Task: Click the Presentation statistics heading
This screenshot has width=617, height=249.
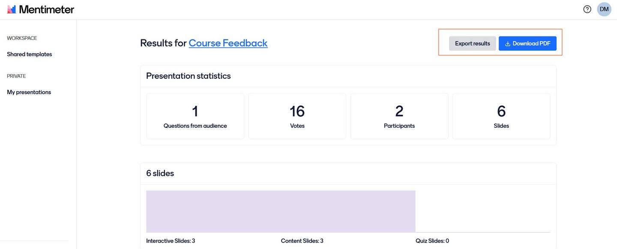Action: [x=189, y=76]
